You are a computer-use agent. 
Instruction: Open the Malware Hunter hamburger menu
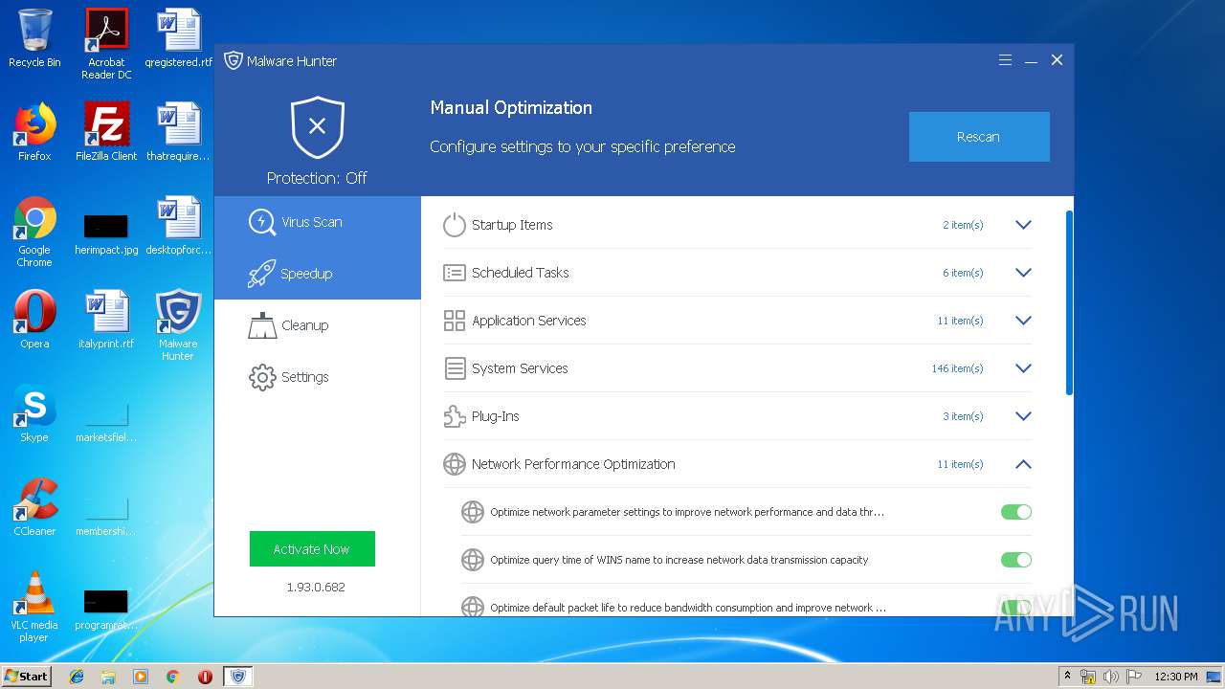click(x=1005, y=60)
